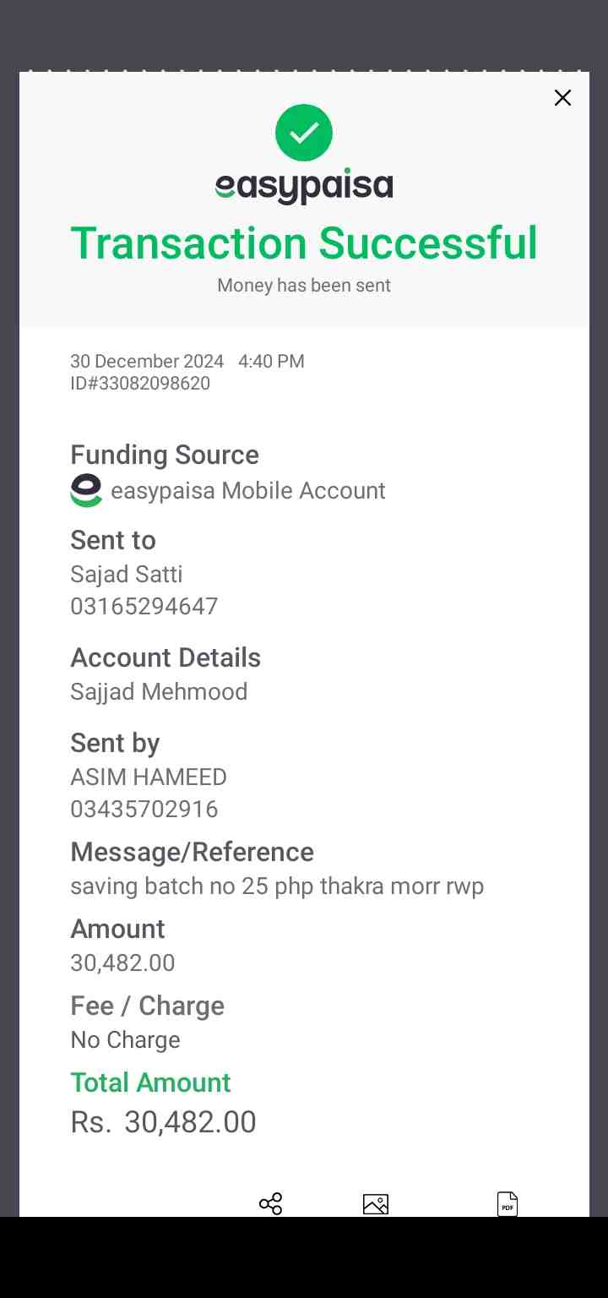Tap the Amount value 30,482.00

tap(122, 963)
